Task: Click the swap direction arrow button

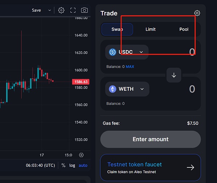Action: coord(174,75)
